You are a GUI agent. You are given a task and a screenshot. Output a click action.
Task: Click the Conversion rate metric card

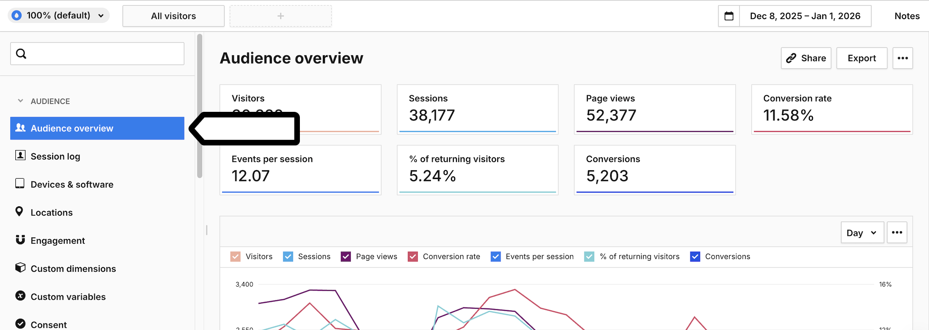pos(832,109)
